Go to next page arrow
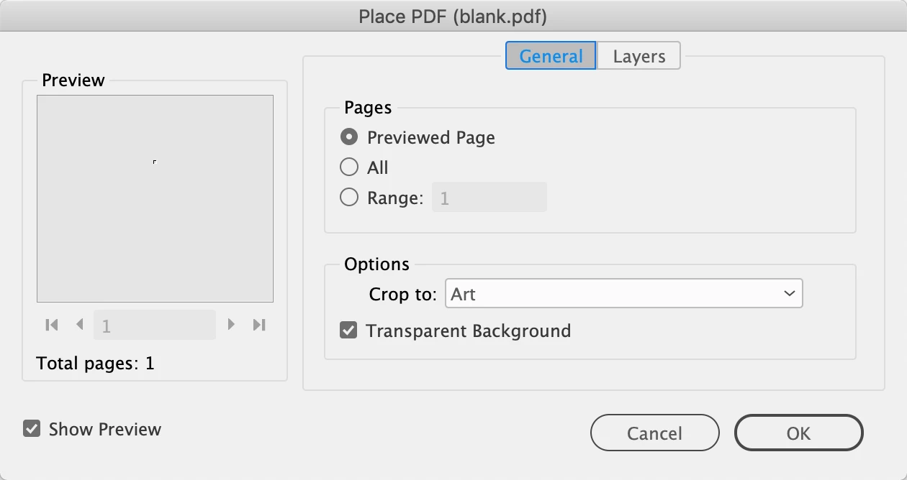 click(231, 325)
